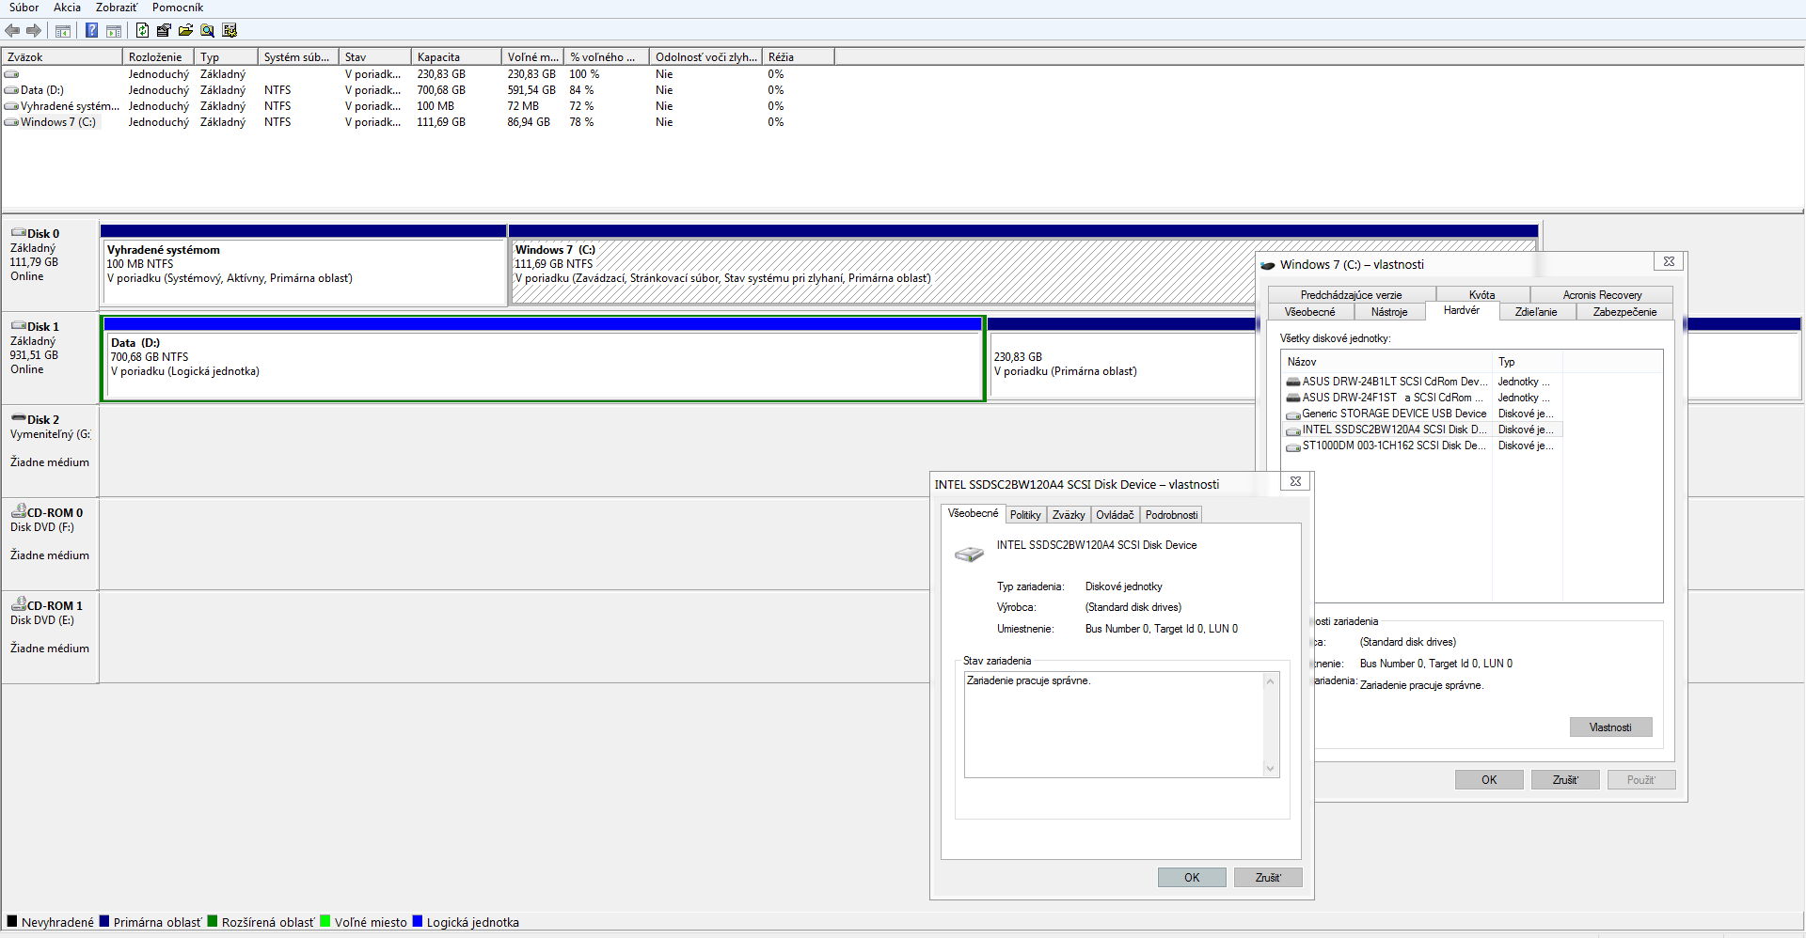Viewport: 1806px width, 938px height.
Task: Open the Zobraziť menu
Action: click(x=117, y=8)
